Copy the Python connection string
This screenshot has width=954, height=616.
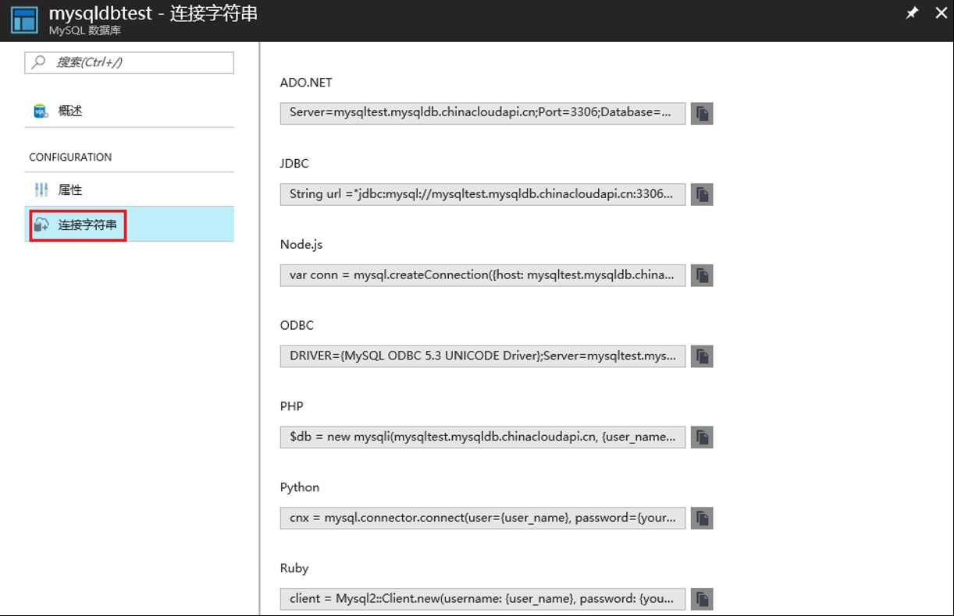tap(702, 519)
